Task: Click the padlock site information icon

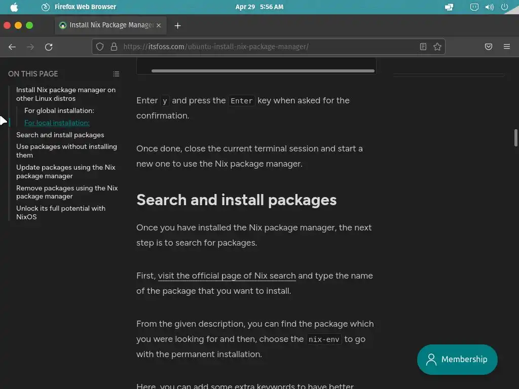Action: pos(114,47)
